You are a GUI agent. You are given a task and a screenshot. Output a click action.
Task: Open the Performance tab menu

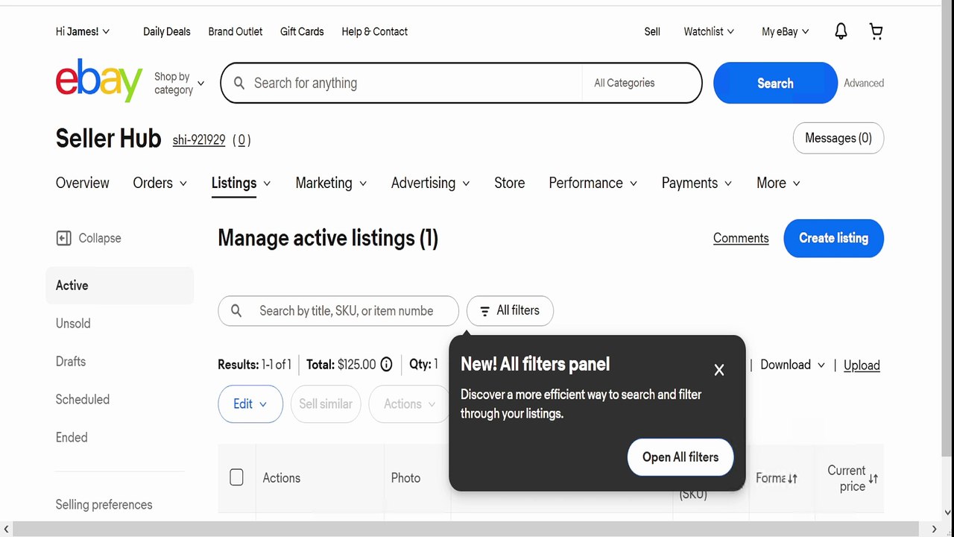coord(593,183)
